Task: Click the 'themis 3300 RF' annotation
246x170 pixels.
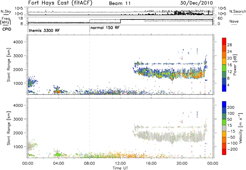Action: click(x=44, y=30)
